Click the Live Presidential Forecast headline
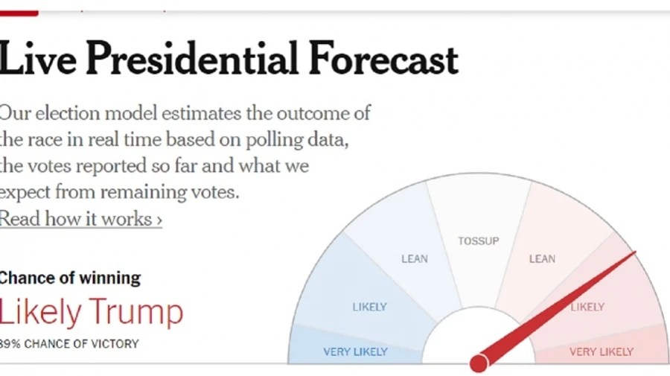 tap(229, 60)
